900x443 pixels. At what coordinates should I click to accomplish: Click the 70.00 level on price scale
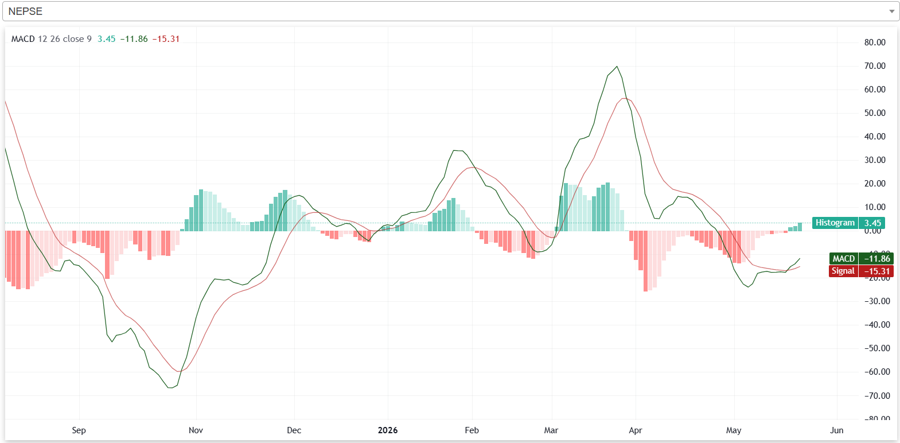pos(875,66)
